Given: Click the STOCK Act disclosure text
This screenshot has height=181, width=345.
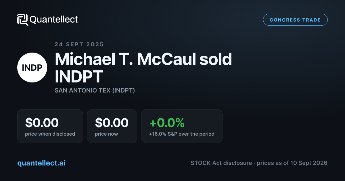Looking at the screenshot, I should [x=221, y=163].
